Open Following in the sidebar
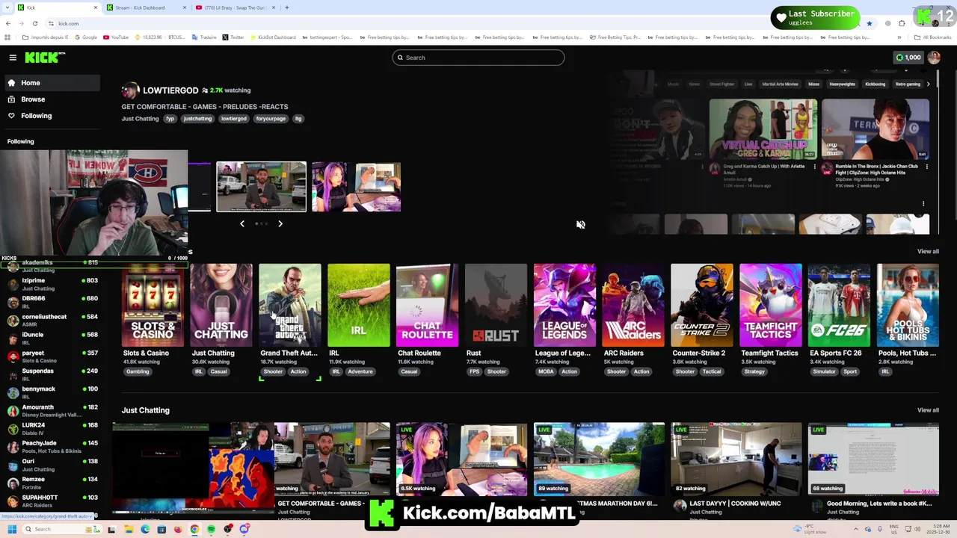Viewport: 957px width, 538px height. tap(52, 116)
